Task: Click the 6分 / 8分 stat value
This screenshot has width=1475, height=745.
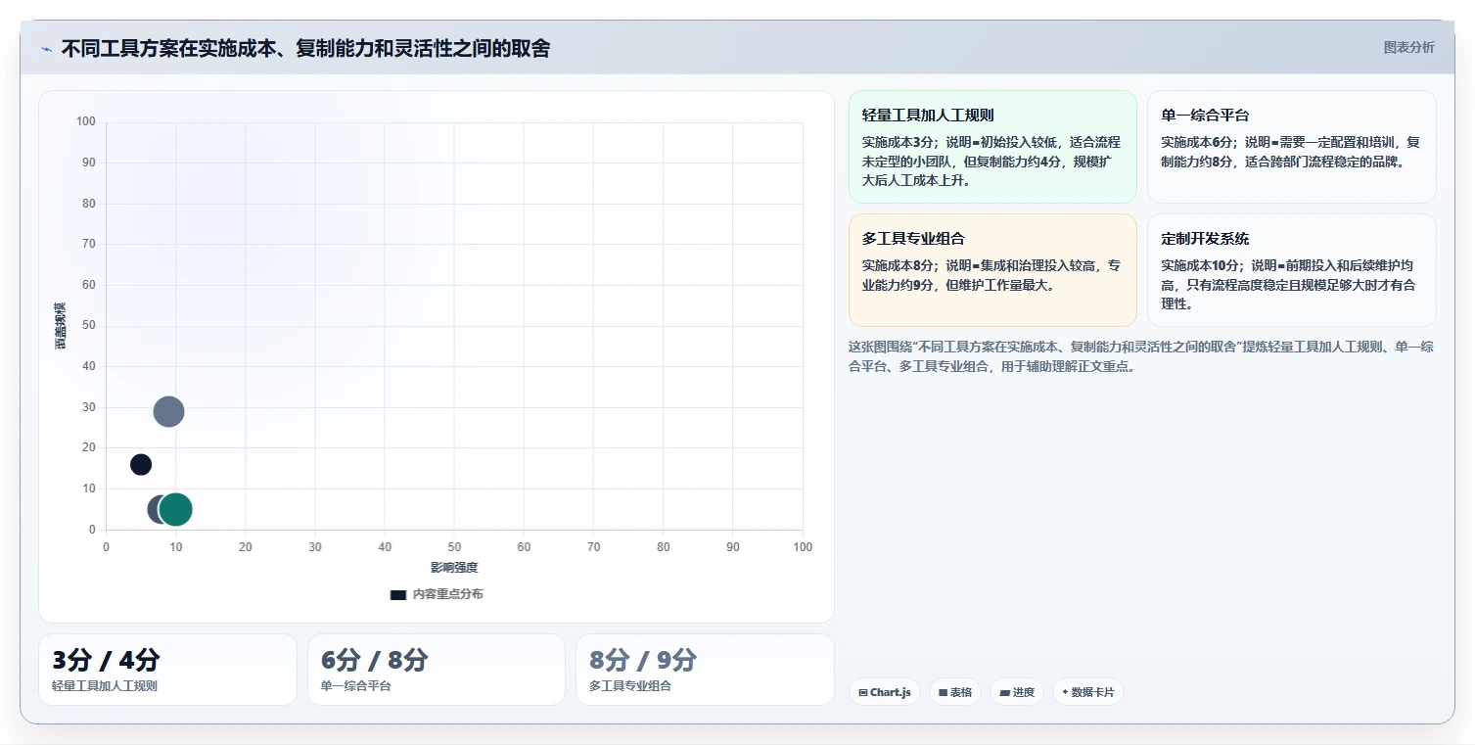Action: click(375, 660)
